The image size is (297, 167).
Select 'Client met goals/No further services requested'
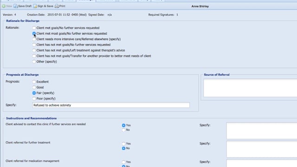(34, 28)
